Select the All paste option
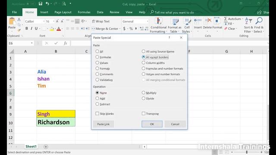276x155 pixels. (97, 51)
